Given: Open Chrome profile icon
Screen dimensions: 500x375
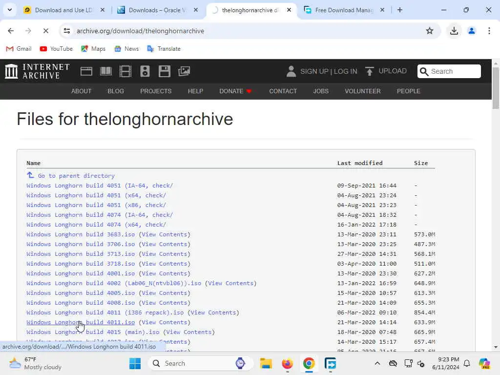Looking at the screenshot, I should (x=471, y=31).
